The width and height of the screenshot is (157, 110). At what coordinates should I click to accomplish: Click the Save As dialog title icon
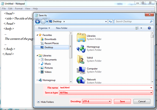coord(36,15)
